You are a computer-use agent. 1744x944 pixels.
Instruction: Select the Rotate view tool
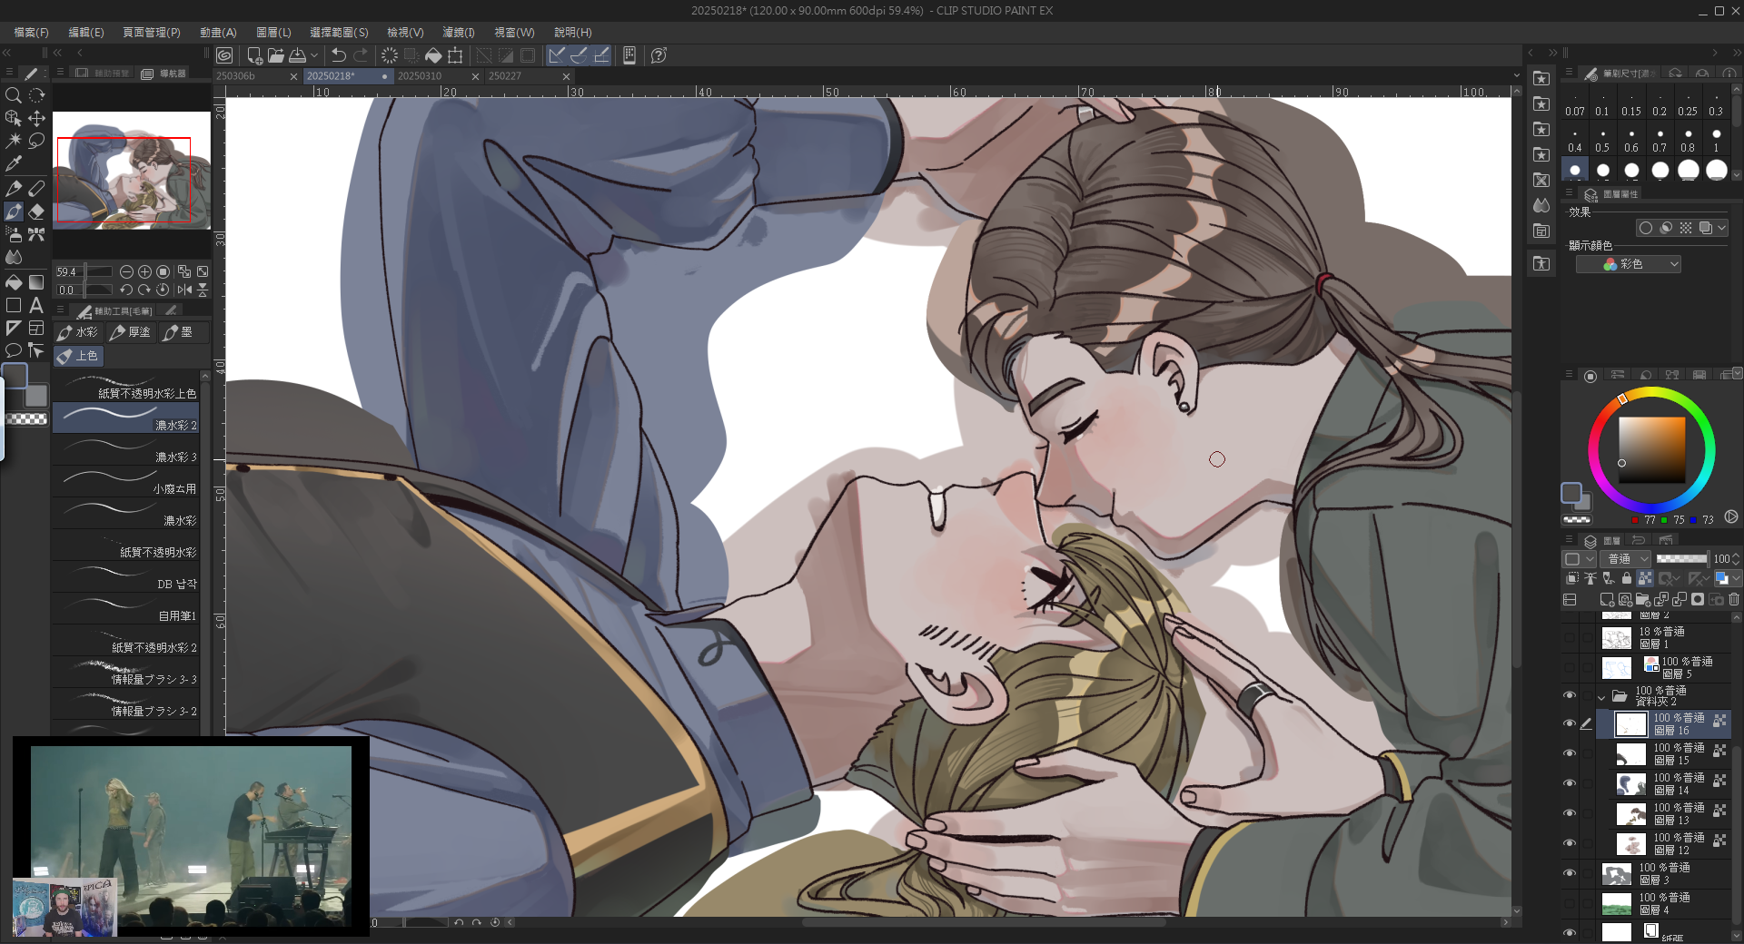[36, 95]
